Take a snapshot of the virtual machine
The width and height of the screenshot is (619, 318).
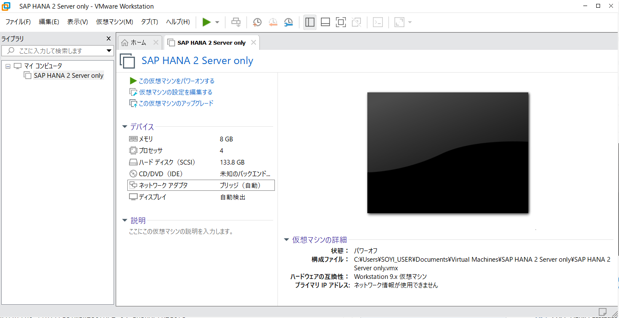[257, 22]
